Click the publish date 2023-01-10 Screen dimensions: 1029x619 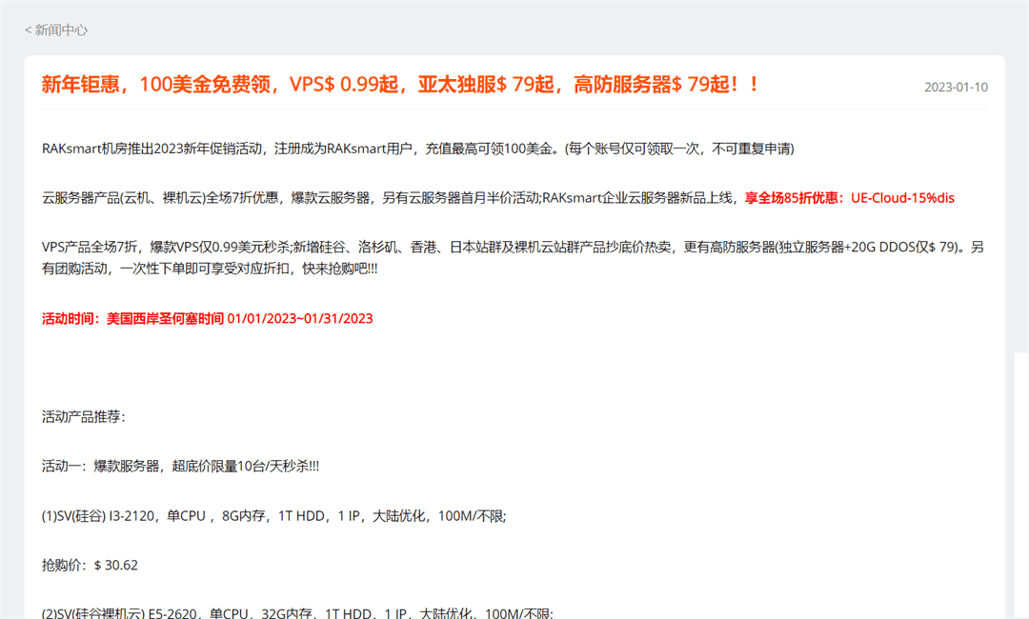coord(957,88)
